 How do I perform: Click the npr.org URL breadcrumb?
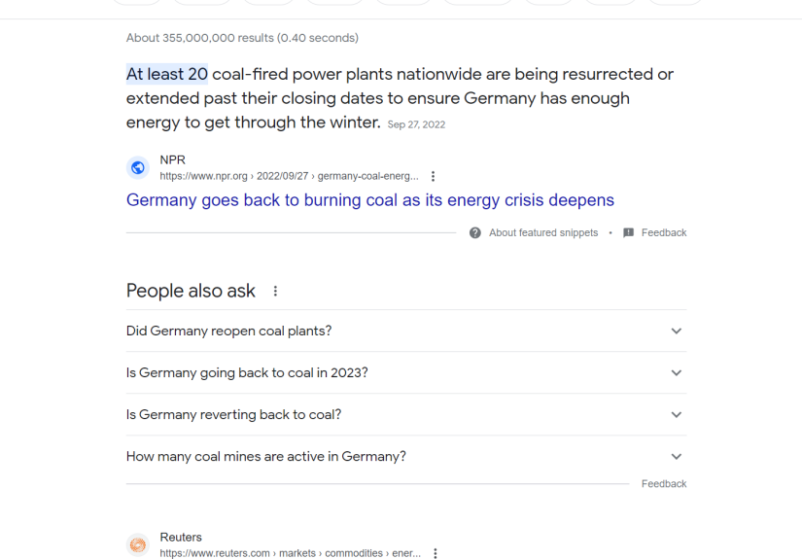(x=289, y=177)
